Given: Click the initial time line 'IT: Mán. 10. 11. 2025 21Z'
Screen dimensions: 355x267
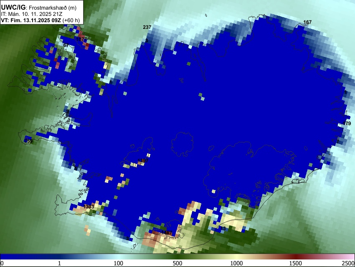Looking at the screenshot, I should pos(32,14).
